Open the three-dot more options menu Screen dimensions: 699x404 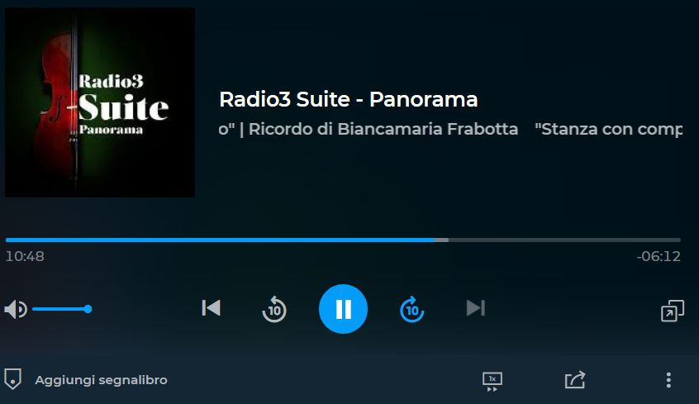(668, 380)
